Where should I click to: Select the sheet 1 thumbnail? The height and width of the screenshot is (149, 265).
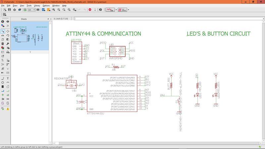(30, 36)
